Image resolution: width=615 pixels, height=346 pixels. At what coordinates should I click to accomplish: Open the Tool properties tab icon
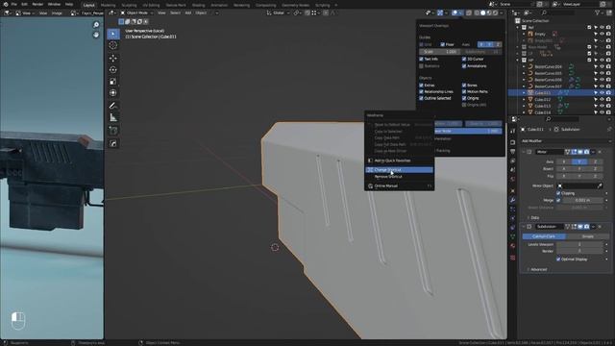[512, 131]
